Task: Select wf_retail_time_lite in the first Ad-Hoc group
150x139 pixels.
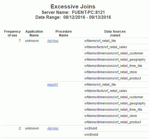Action: 113,66
